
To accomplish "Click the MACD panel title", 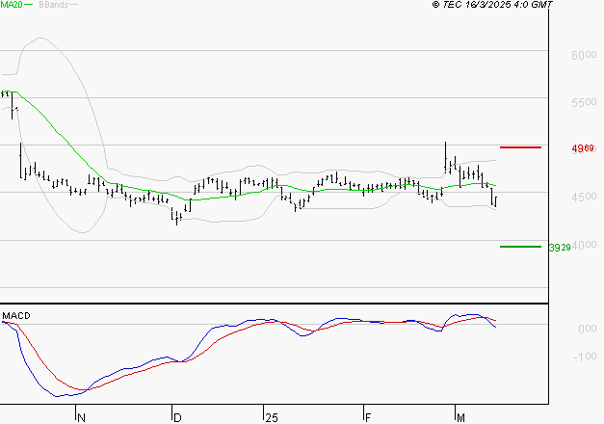I will click(15, 316).
